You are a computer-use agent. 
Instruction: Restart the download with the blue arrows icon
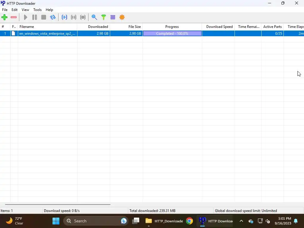point(53,17)
